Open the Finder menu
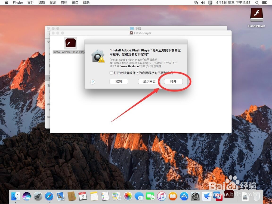Image resolution: width=272 pixels, height=204 pixels. [18, 3]
